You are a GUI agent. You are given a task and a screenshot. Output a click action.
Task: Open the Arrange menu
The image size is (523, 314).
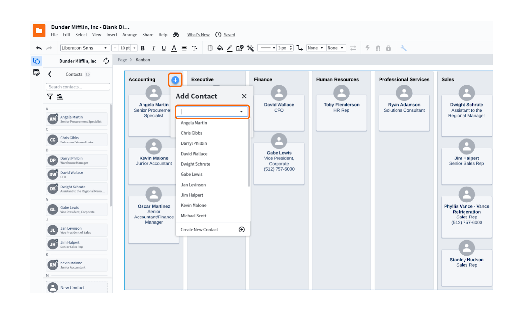click(x=129, y=35)
